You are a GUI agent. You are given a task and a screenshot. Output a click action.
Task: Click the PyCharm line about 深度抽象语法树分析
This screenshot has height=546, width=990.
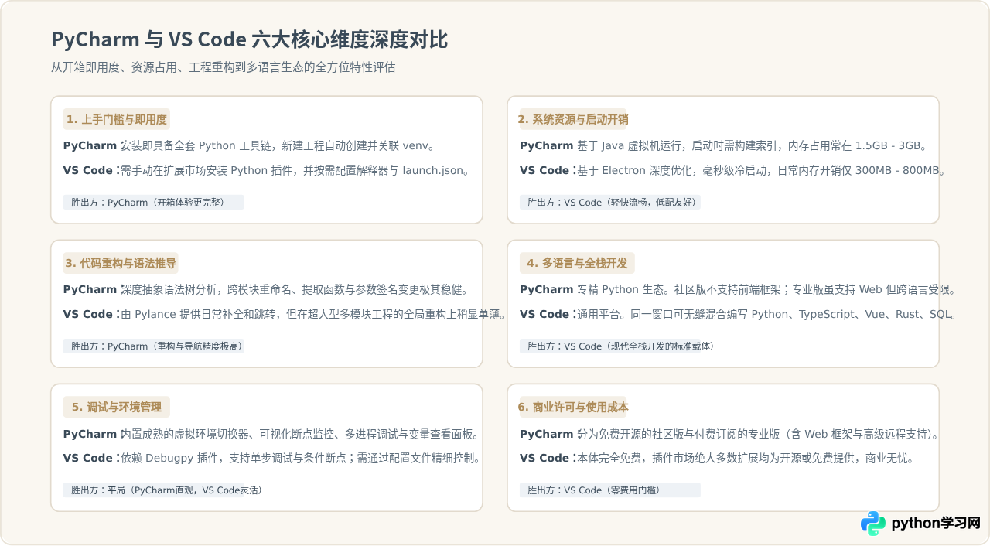tap(268, 289)
